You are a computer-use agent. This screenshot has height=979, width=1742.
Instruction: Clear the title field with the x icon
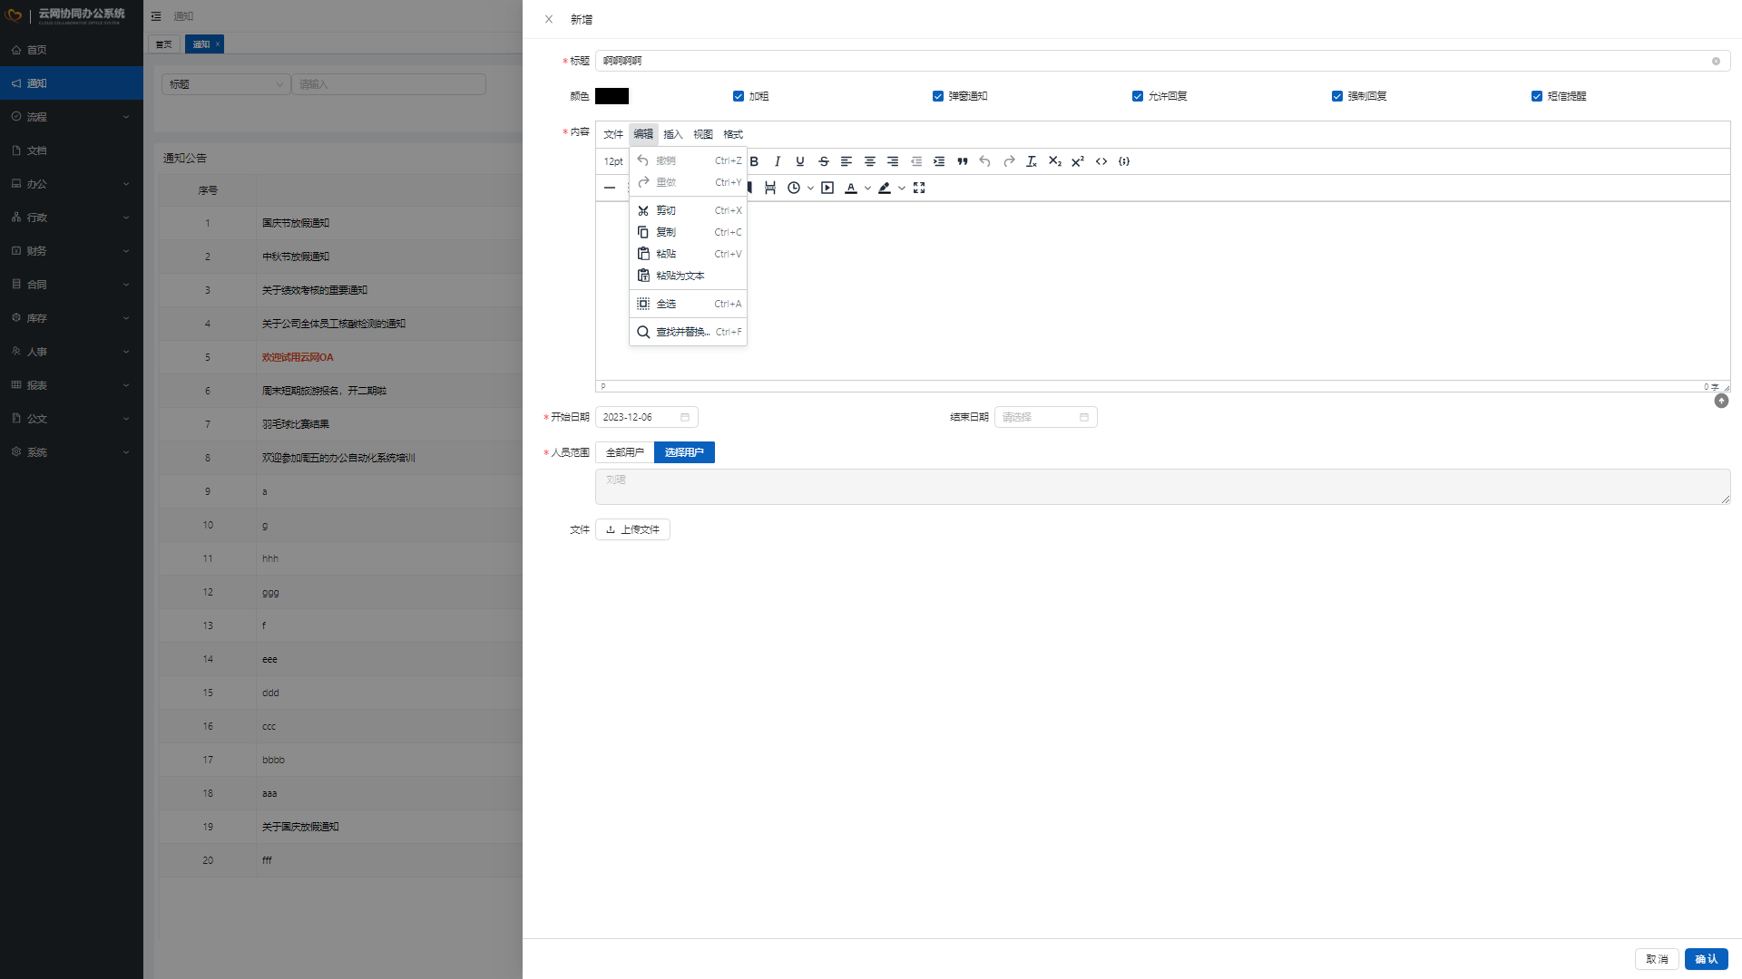1716,61
